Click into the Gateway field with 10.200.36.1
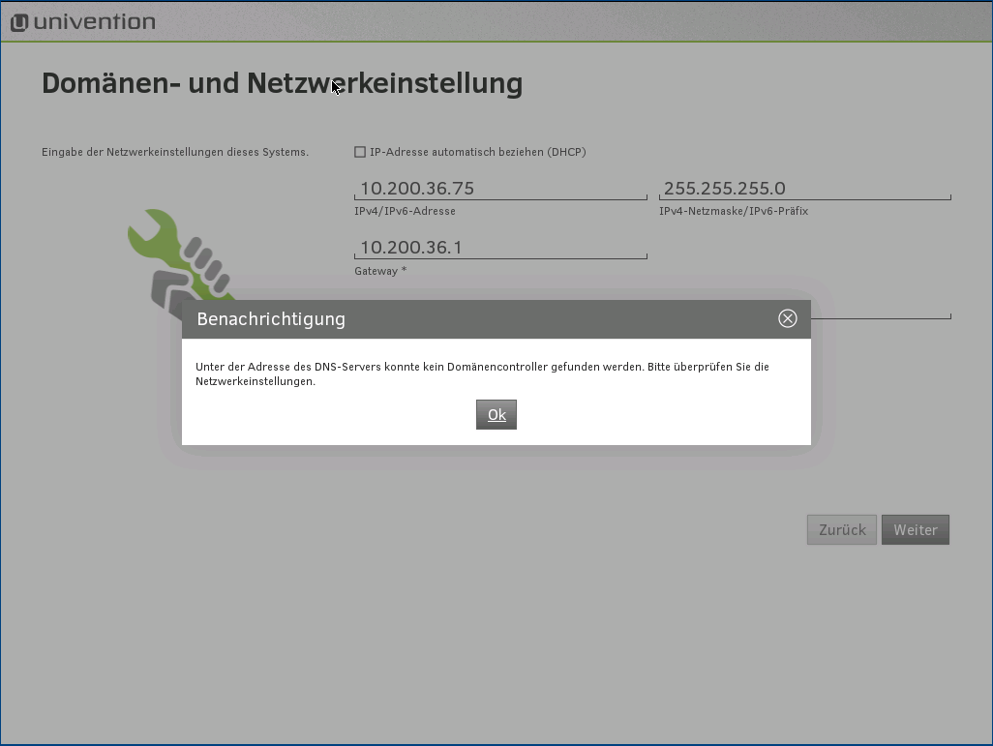The image size is (993, 746). pyautogui.click(x=500, y=248)
